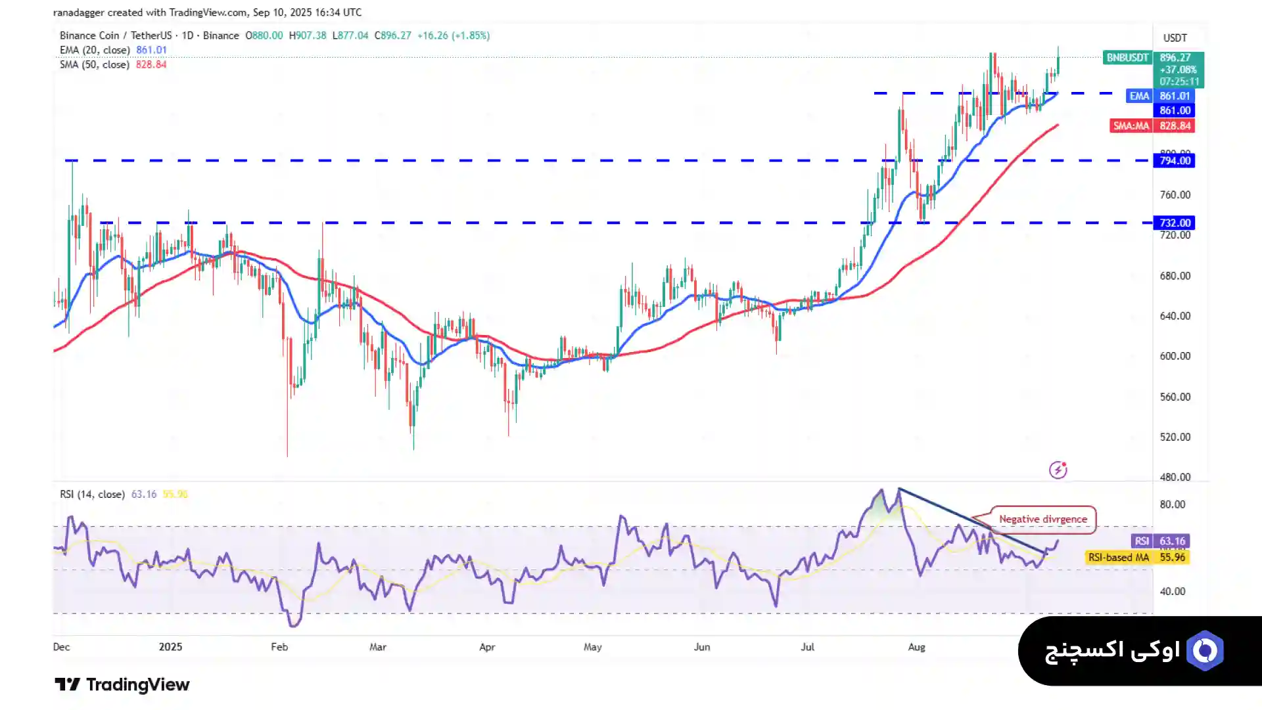Click the 1D interval label in the legend
Screen dimensions: 1262x710
coord(187,35)
